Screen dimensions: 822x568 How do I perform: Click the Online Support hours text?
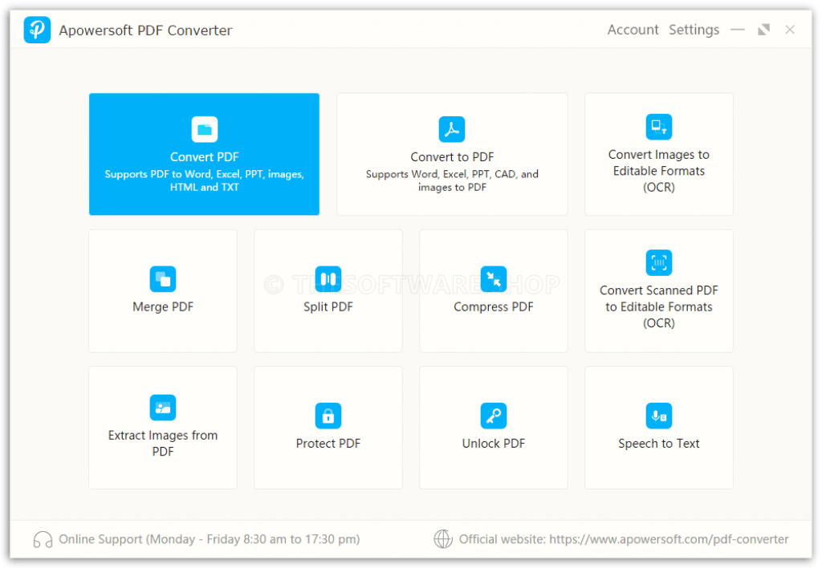click(210, 539)
